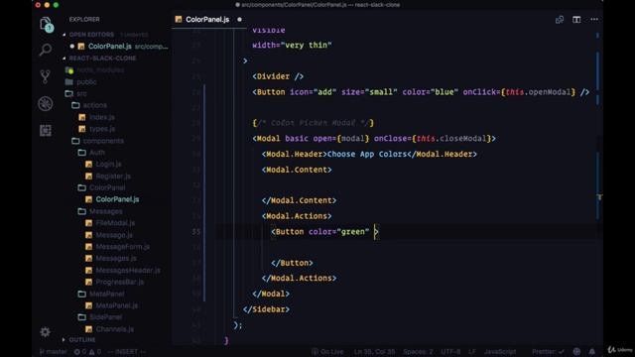Open More Actions ellipsis in editor toolbar
Screen dimensions: 635x357
tap(594, 20)
